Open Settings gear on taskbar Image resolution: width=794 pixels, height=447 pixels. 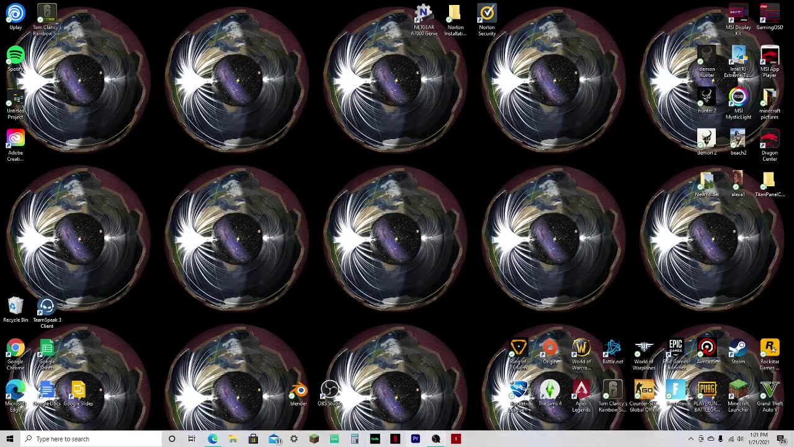click(x=294, y=439)
